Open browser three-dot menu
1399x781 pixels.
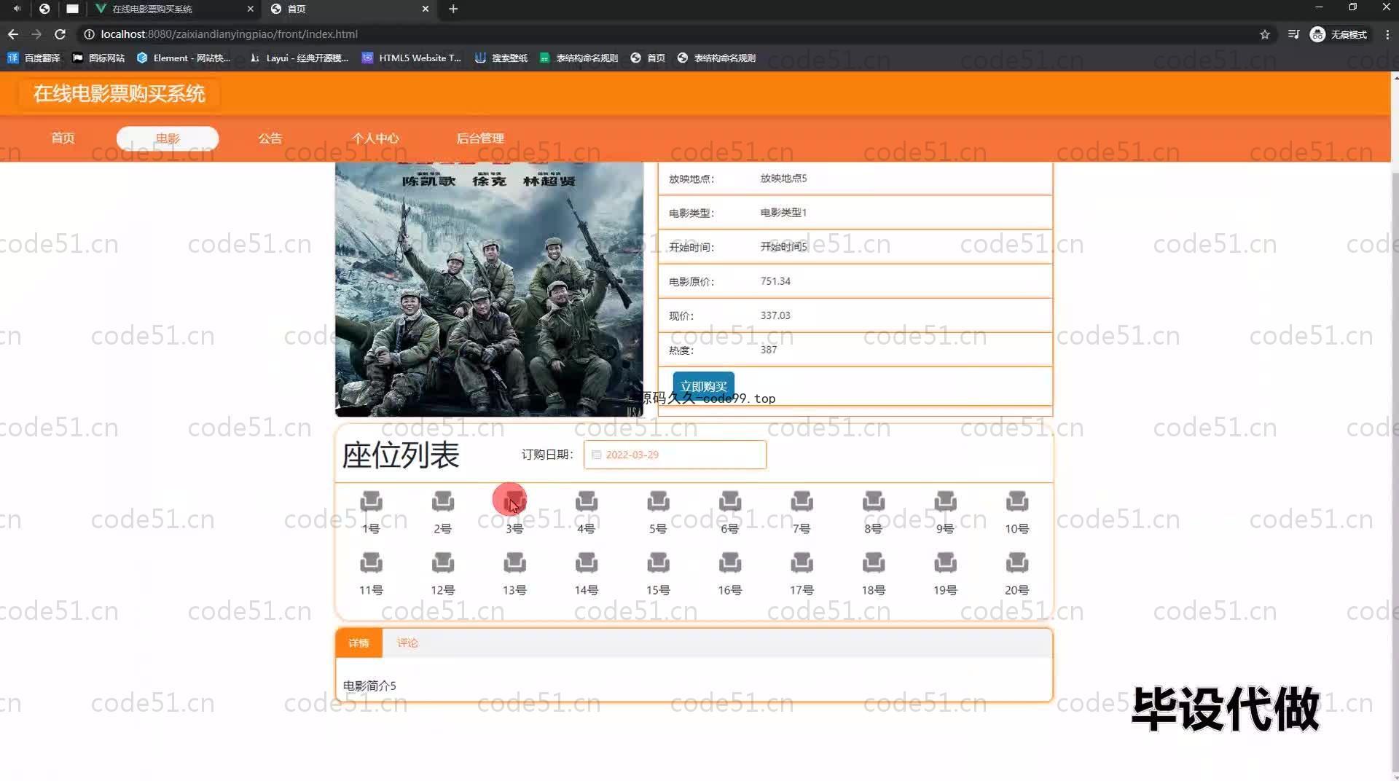(1387, 34)
